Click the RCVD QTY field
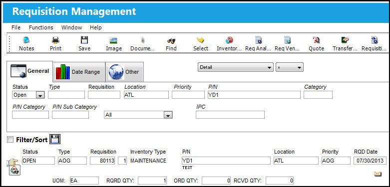The image size is (390, 187). click(280, 181)
